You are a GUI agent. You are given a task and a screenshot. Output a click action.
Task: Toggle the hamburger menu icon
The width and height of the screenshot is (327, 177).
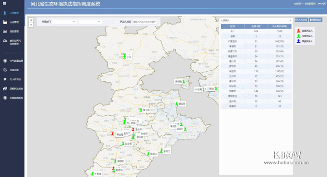click(x=5, y=4)
